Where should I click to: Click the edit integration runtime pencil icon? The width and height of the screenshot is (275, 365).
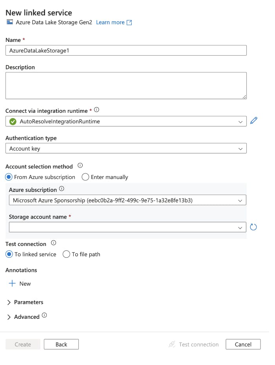[253, 121]
